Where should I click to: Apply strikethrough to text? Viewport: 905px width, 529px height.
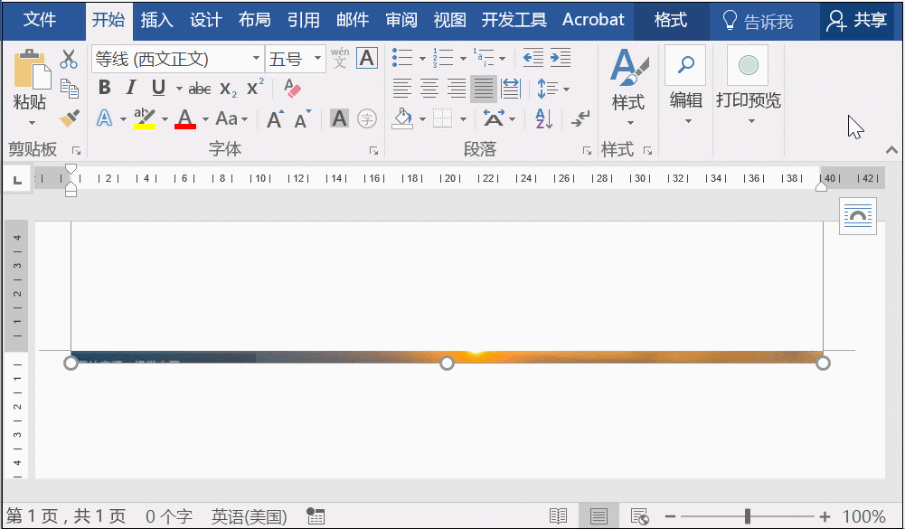point(200,88)
